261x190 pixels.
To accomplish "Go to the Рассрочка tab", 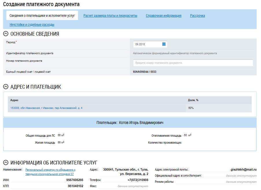I will (x=197, y=16).
